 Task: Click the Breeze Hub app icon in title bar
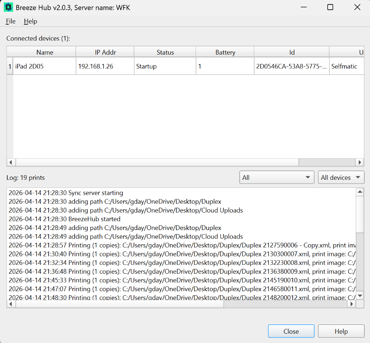[x=8, y=8]
